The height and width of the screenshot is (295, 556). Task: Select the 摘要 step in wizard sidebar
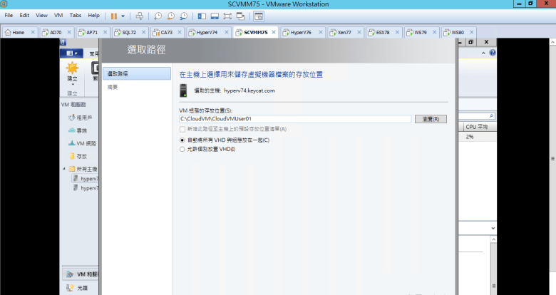(x=113, y=86)
